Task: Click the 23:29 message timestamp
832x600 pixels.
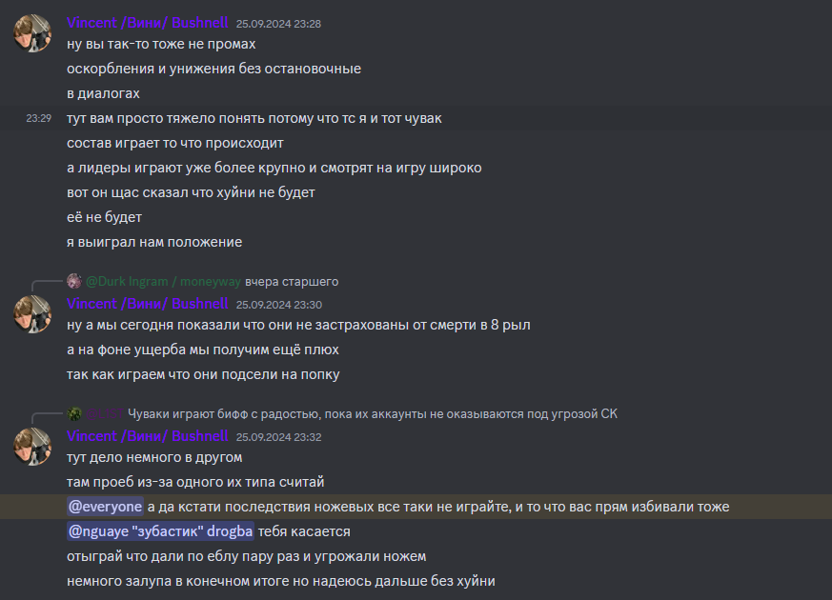Action: pos(39,118)
